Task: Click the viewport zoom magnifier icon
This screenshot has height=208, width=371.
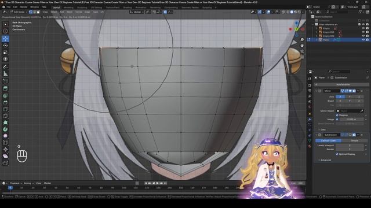Action: 302,40
